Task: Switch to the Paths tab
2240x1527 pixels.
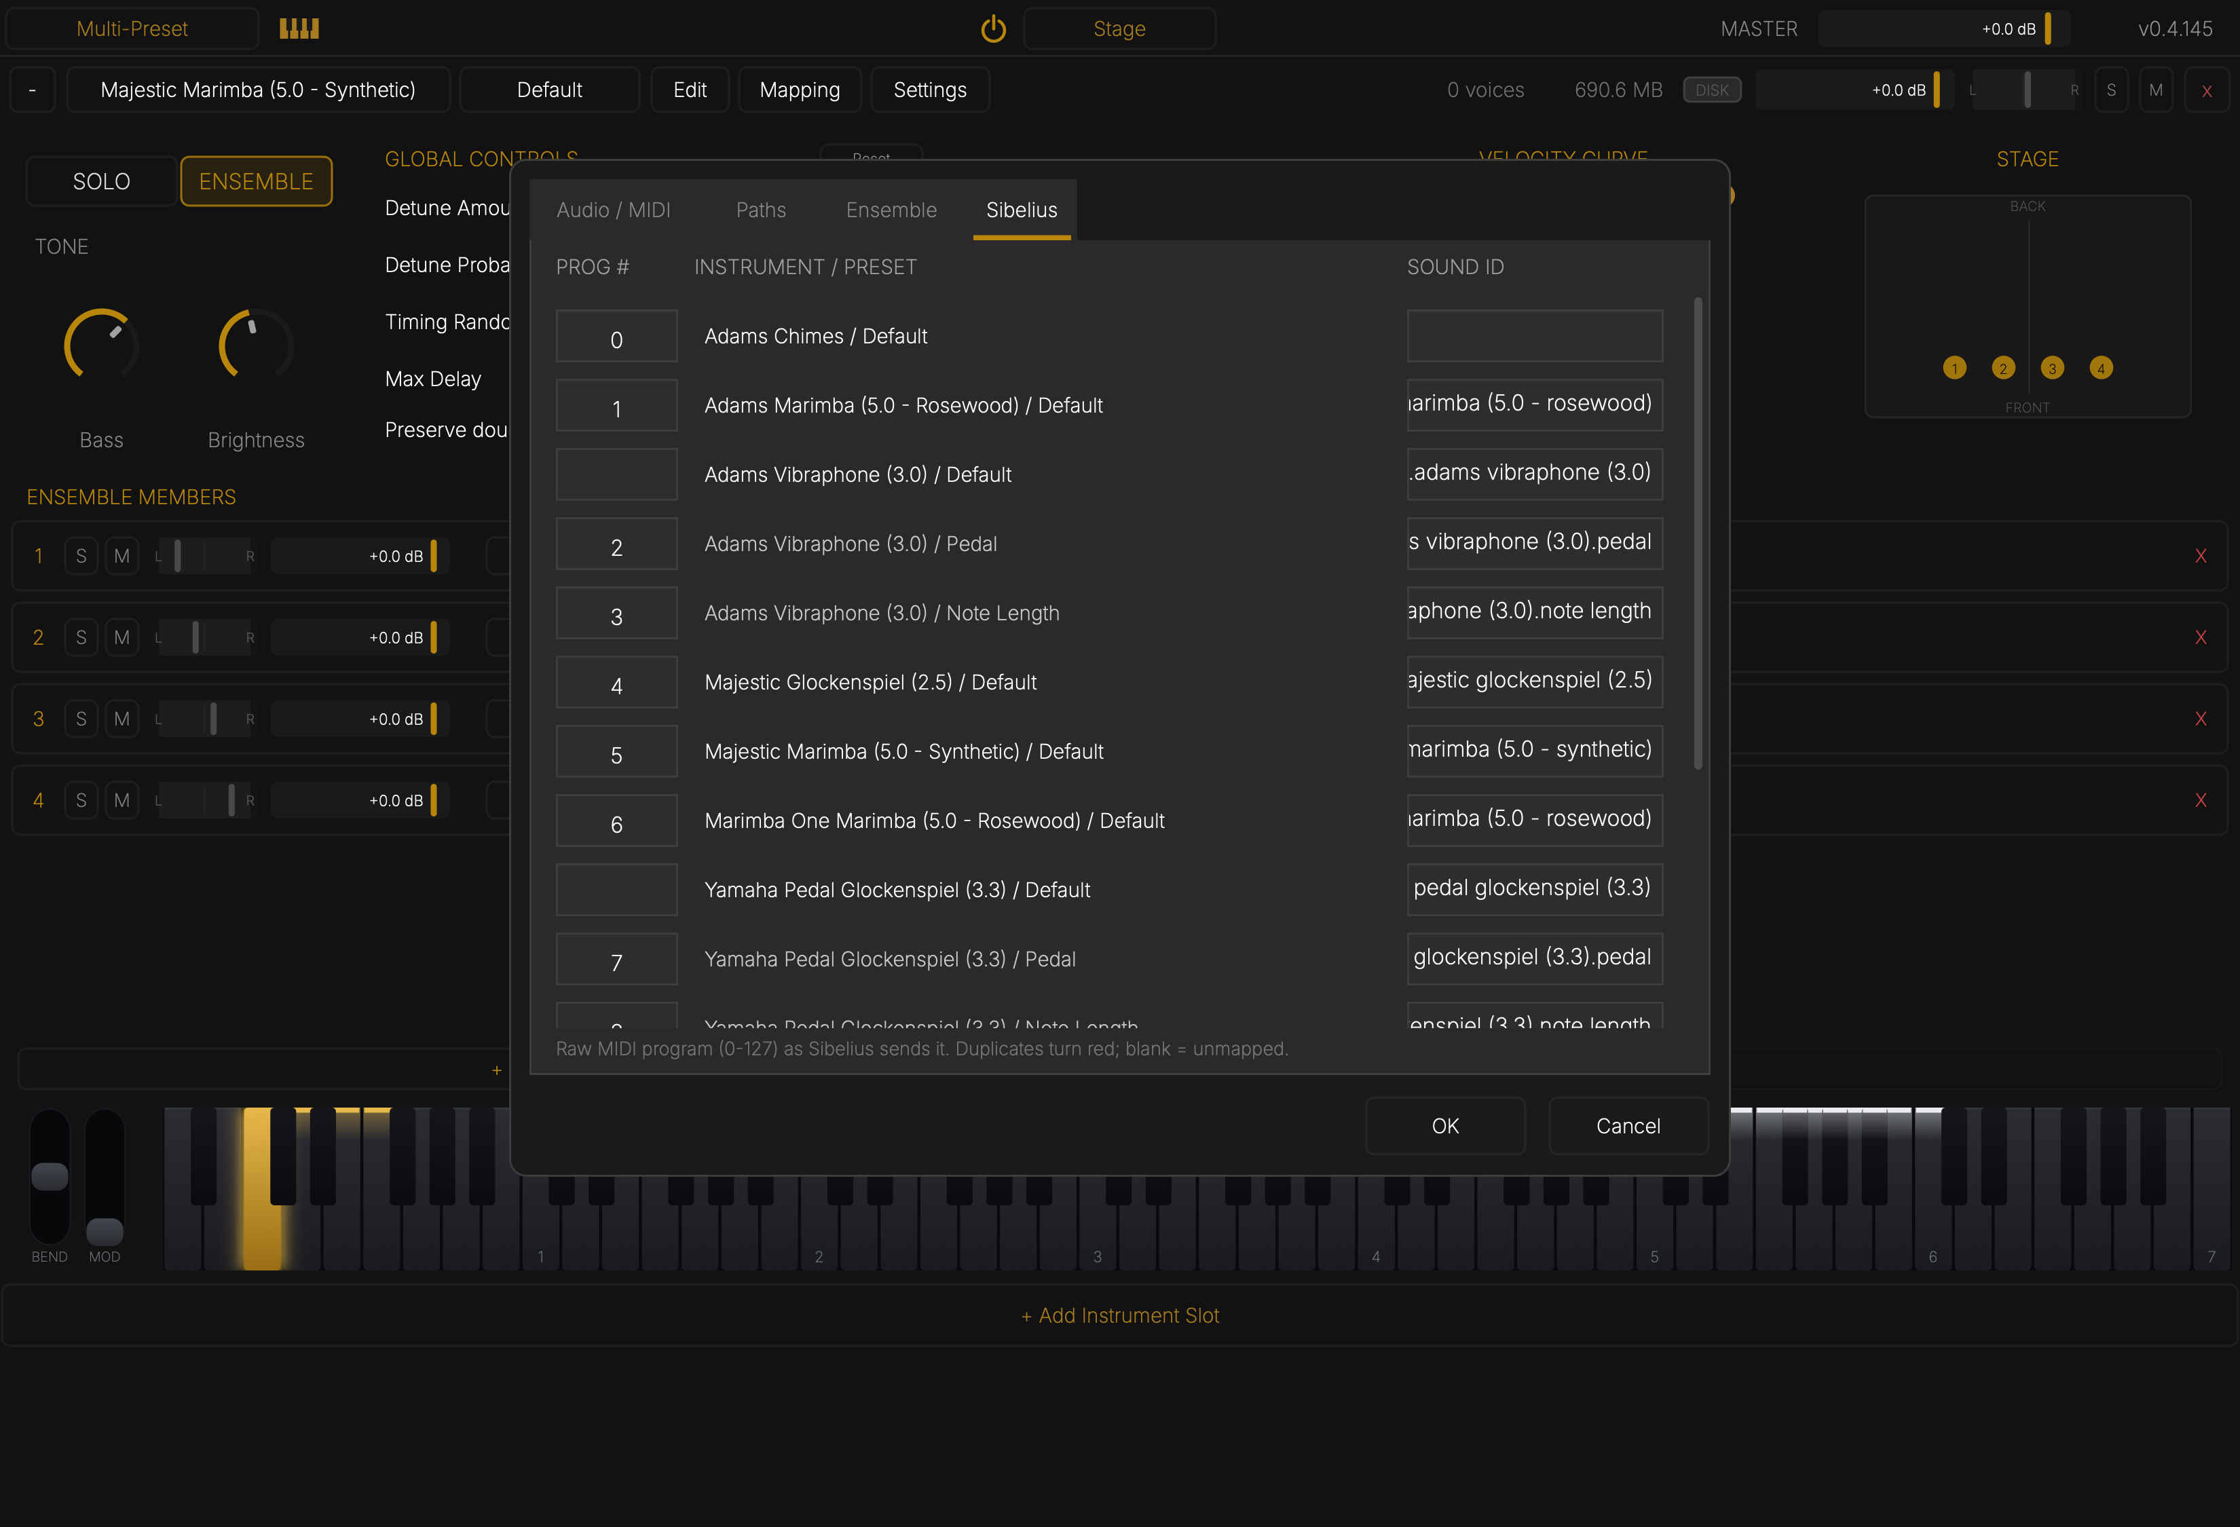Action: coord(762,210)
